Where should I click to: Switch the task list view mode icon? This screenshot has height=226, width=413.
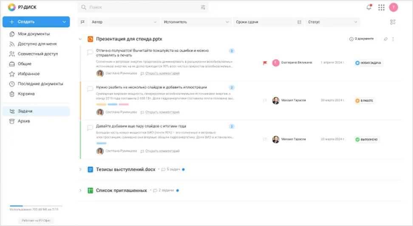pos(393,22)
